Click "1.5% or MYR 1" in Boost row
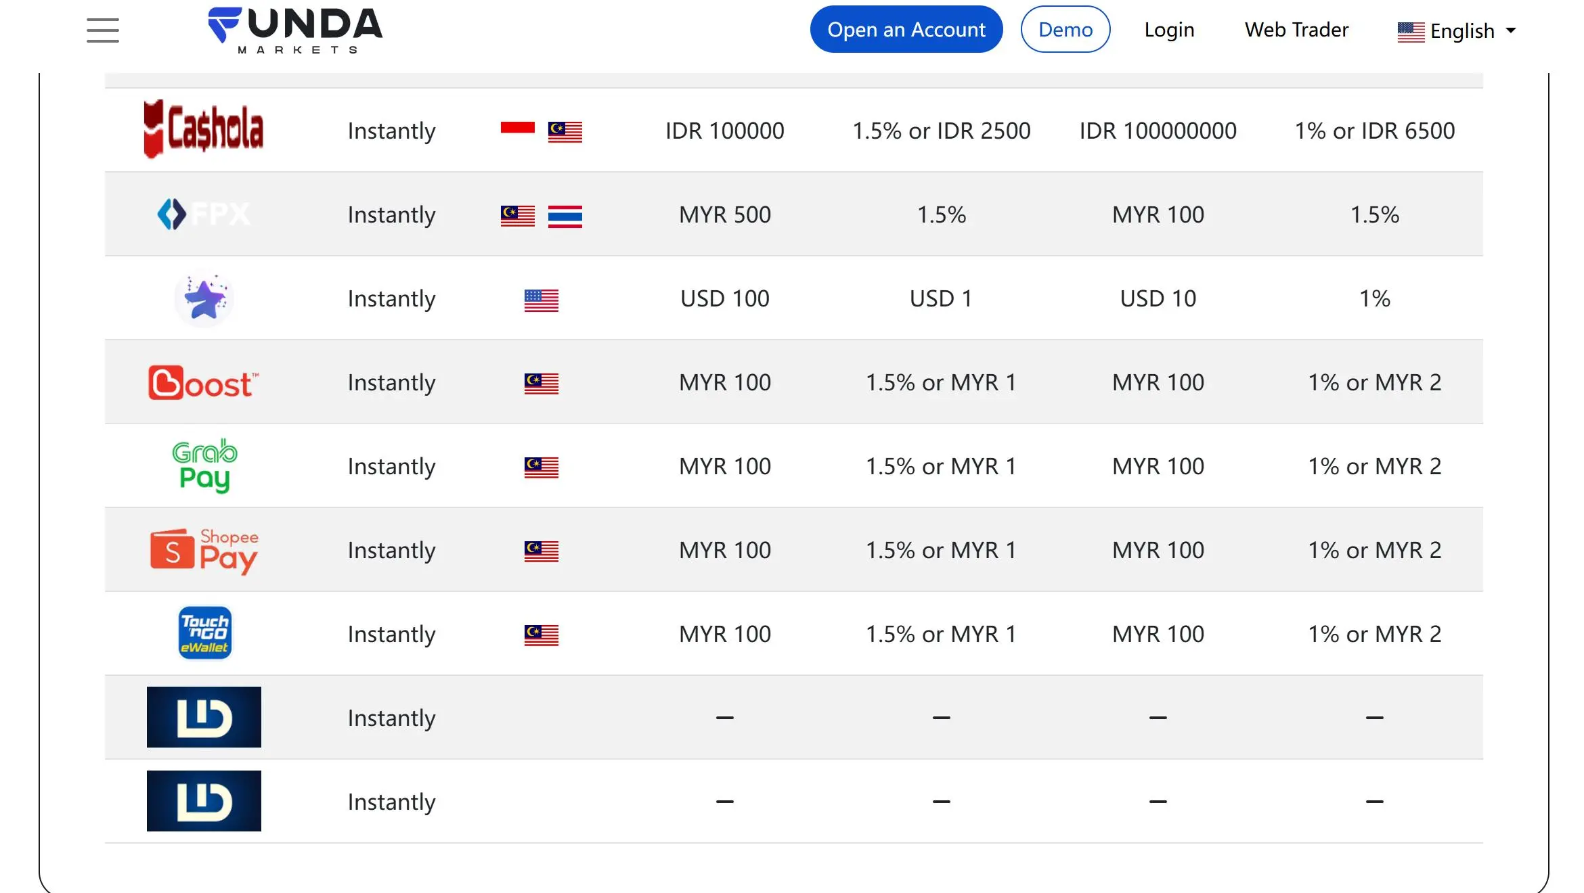The width and height of the screenshot is (1584, 893). coord(942,382)
